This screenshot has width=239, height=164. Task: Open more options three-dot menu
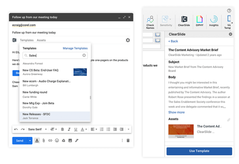(122, 141)
